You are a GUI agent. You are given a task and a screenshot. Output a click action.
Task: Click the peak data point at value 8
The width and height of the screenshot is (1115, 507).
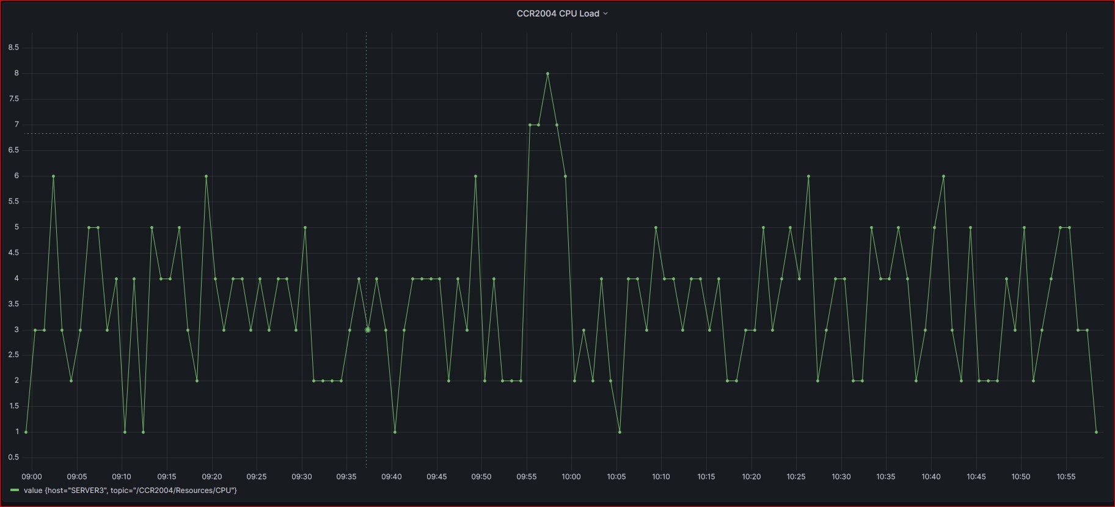point(547,73)
